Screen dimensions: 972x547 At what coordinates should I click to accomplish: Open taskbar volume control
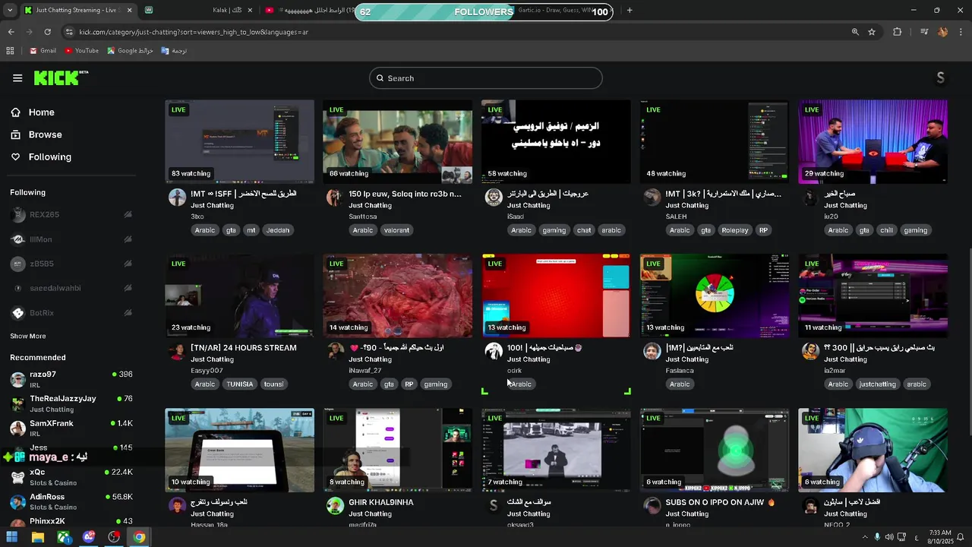(889, 537)
